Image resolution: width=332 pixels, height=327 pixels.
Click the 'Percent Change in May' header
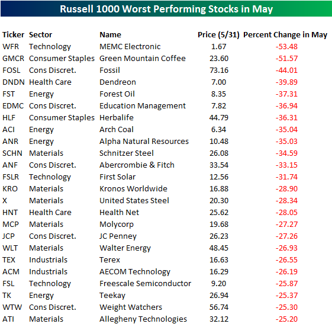tap(285, 35)
